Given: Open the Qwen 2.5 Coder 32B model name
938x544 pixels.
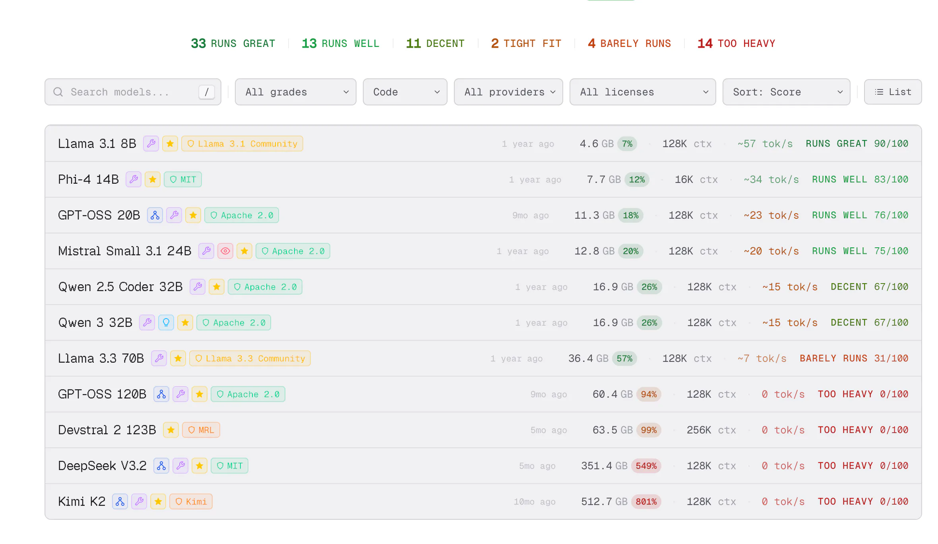Looking at the screenshot, I should pos(120,287).
